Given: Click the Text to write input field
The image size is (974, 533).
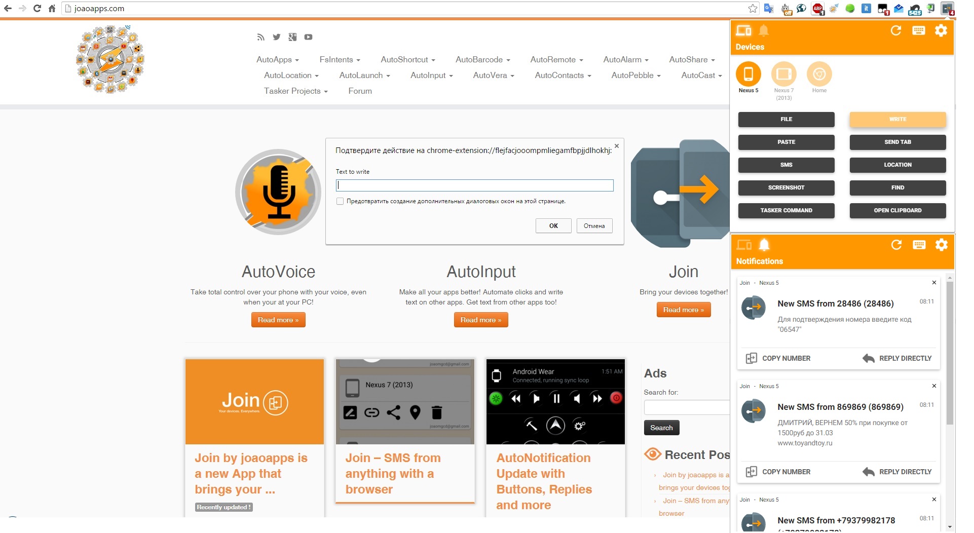Looking at the screenshot, I should point(474,185).
